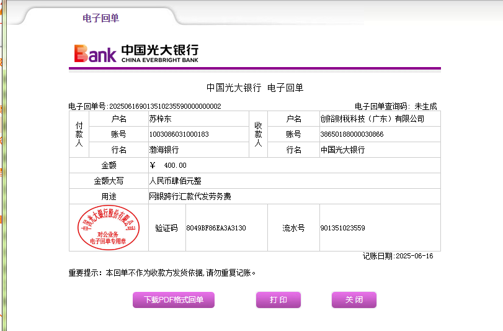Screen dimensions: 503x331
Task: Click the payer account 1003086031000183
Action: (179, 134)
